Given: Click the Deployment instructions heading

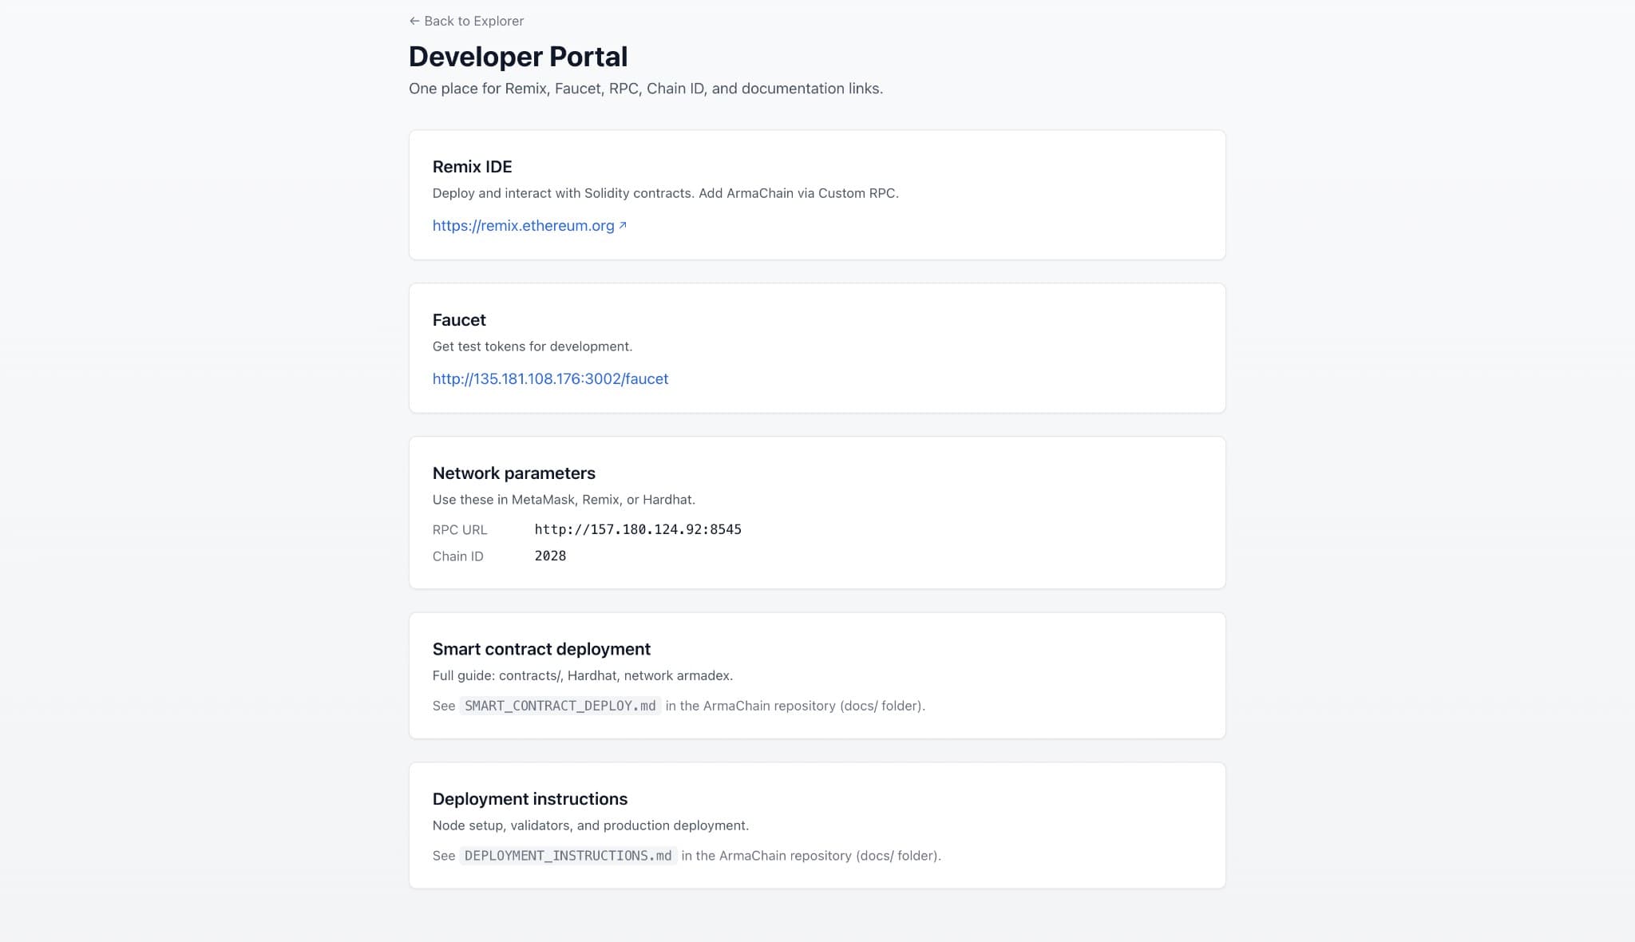Looking at the screenshot, I should tap(529, 798).
